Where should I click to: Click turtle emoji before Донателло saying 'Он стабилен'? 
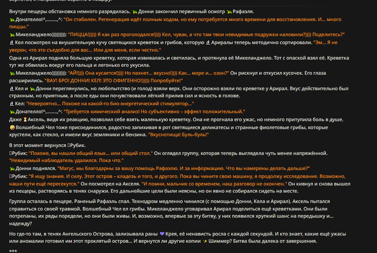[12, 20]
